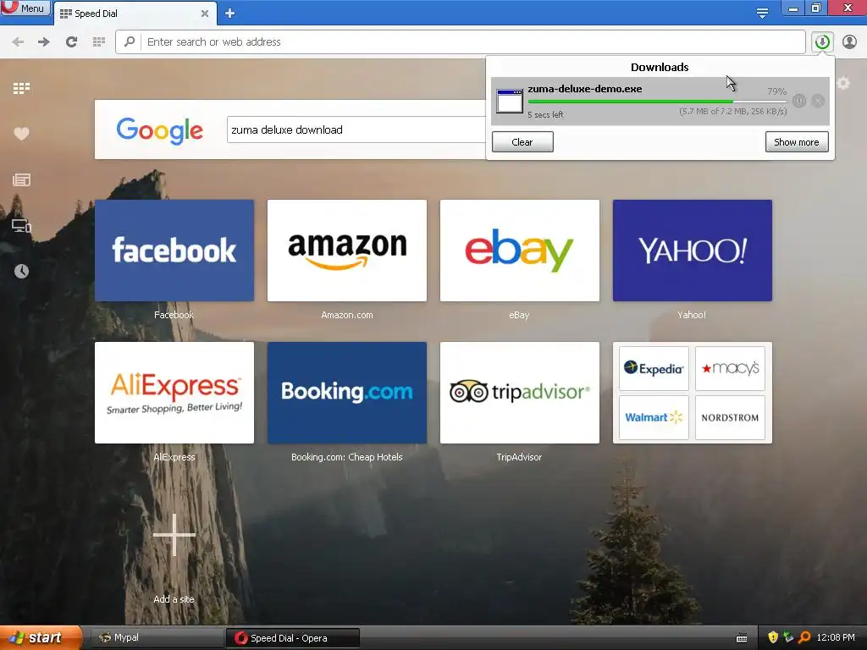Open the Yahoo! speed dial tile

click(x=693, y=251)
